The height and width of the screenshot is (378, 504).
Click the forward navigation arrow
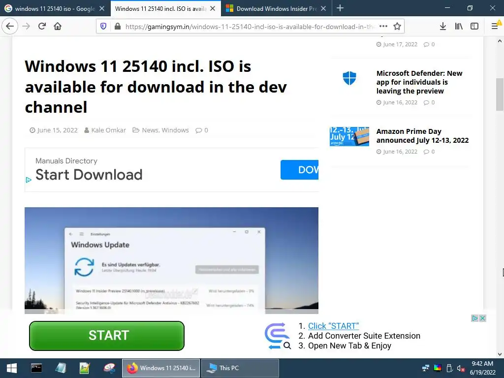(26, 26)
